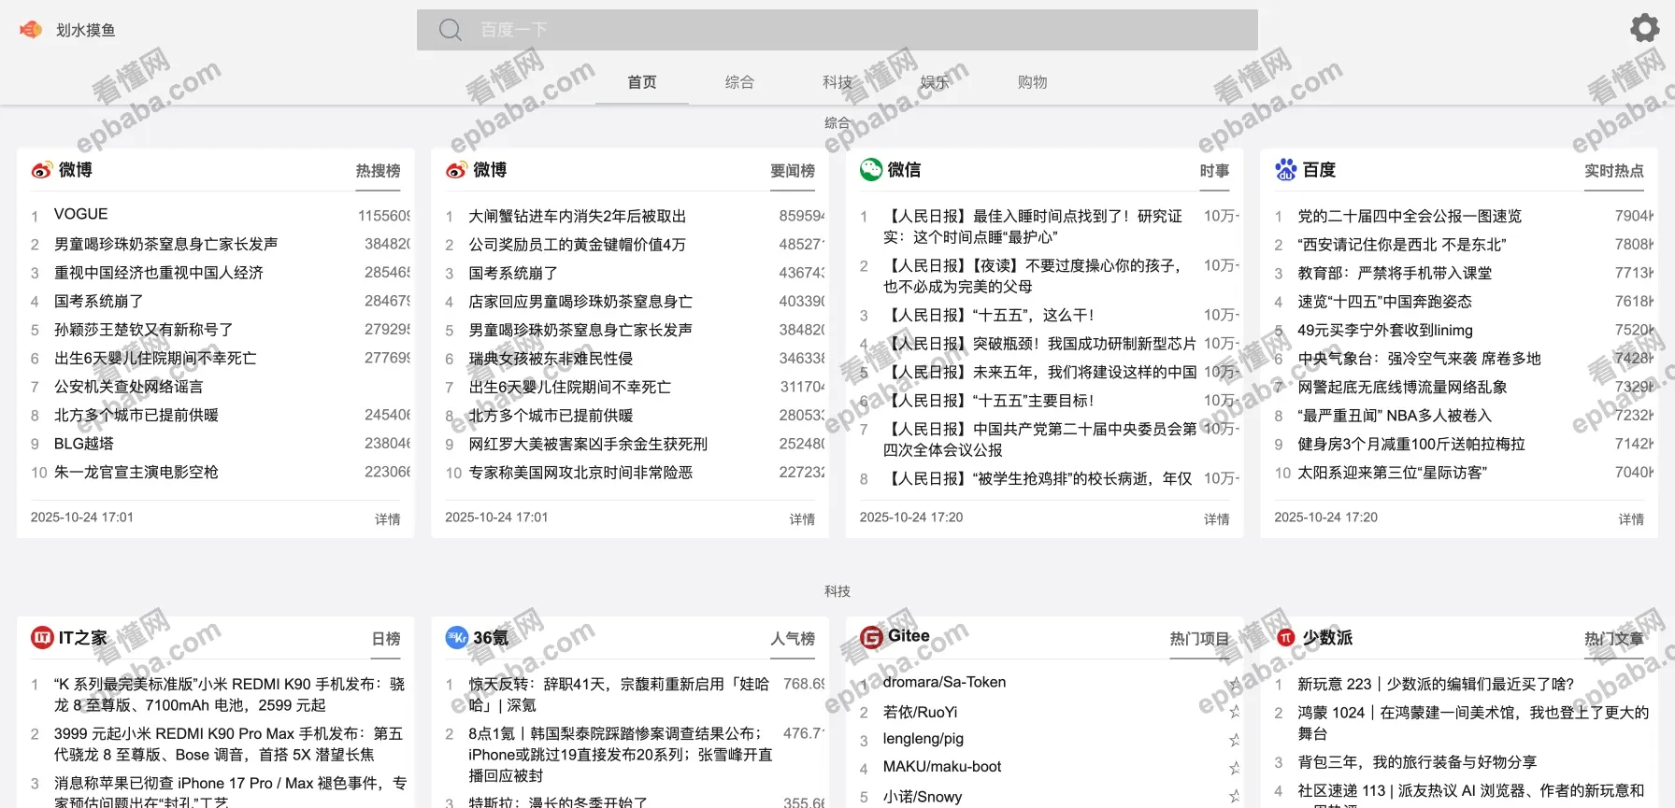Open the dromara/Sa-Token project link
The image size is (1675, 808).
click(945, 683)
